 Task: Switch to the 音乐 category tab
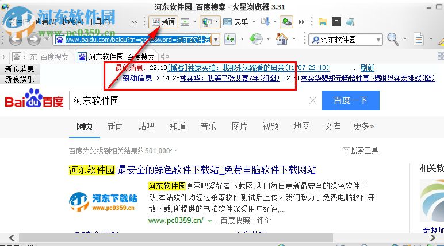click(x=208, y=126)
